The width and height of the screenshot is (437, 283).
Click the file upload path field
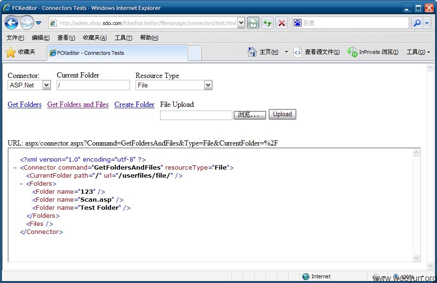[x=196, y=115]
